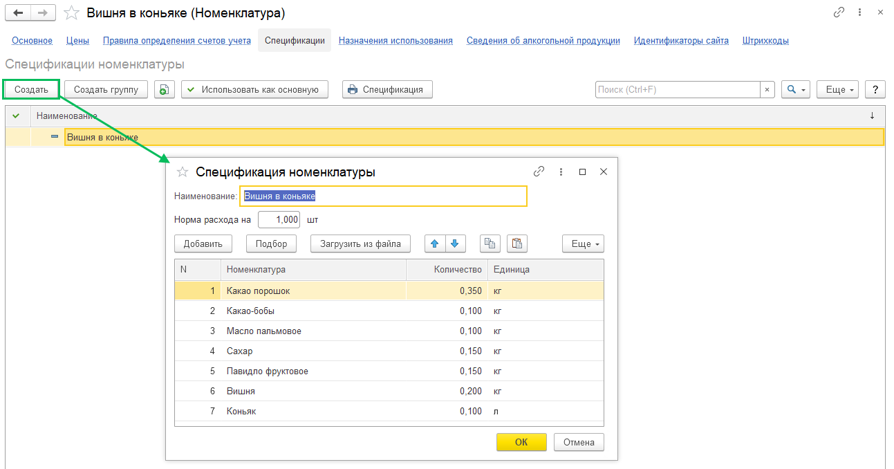
Task: Click the Создать button
Action: coord(31,89)
